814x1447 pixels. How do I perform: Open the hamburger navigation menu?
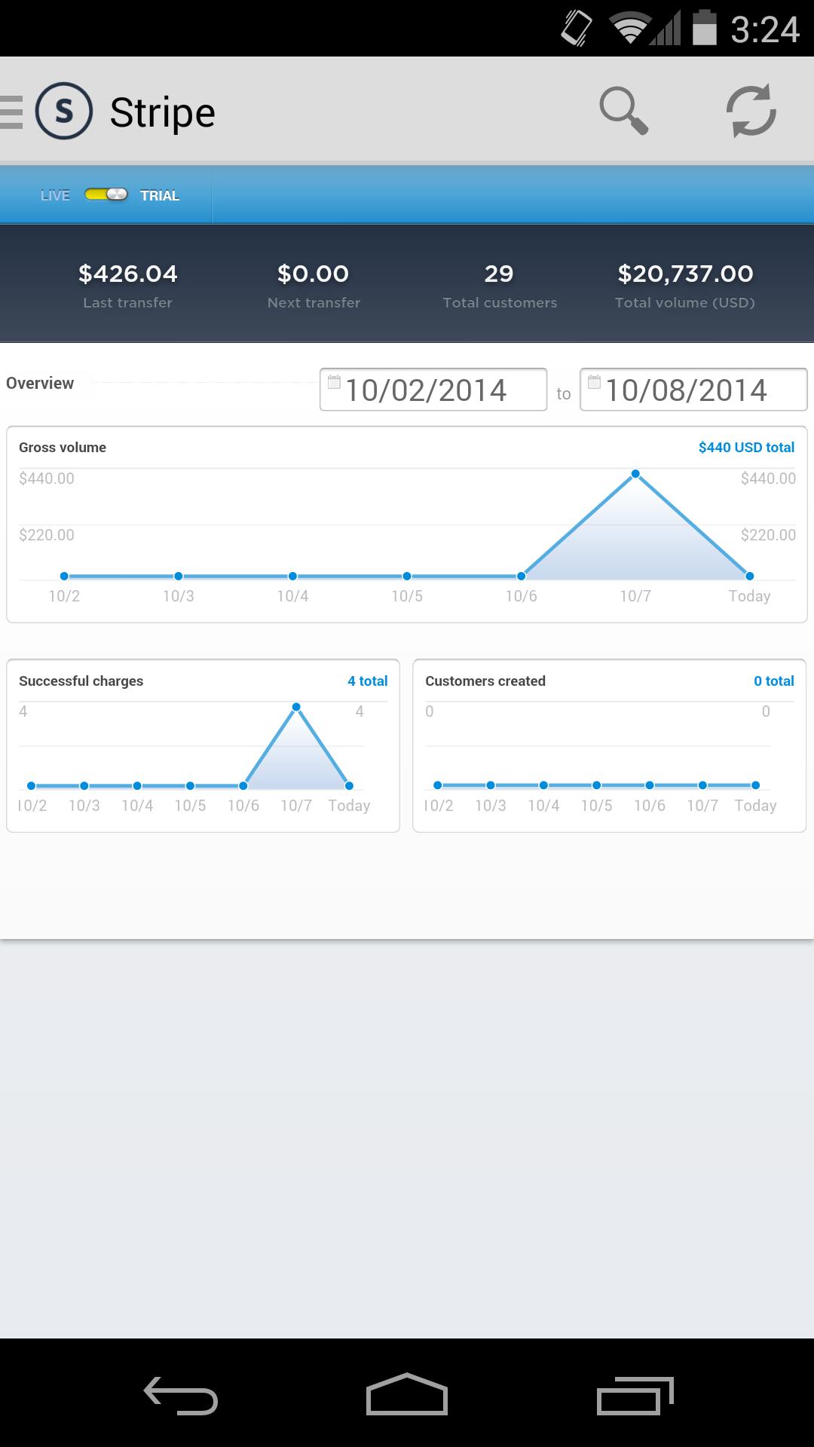(12, 112)
